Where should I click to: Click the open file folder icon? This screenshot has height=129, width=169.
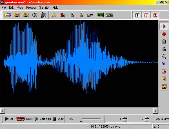tap(7, 15)
